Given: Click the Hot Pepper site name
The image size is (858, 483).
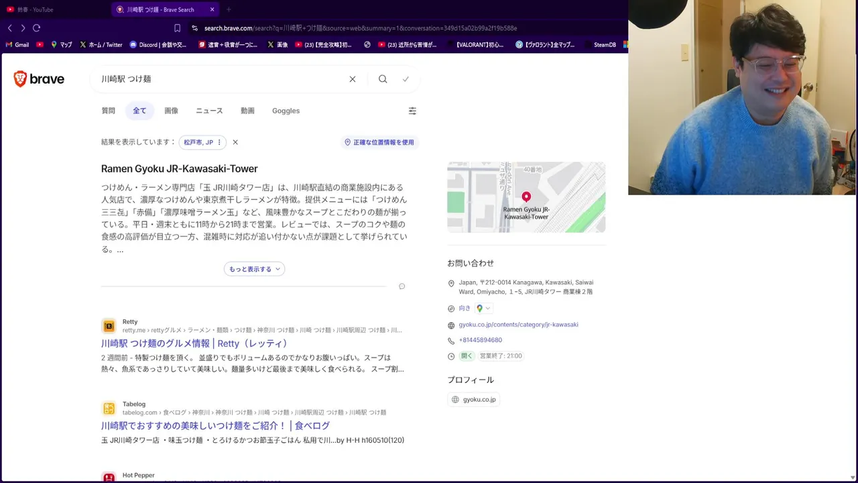Looking at the screenshot, I should [x=138, y=475].
